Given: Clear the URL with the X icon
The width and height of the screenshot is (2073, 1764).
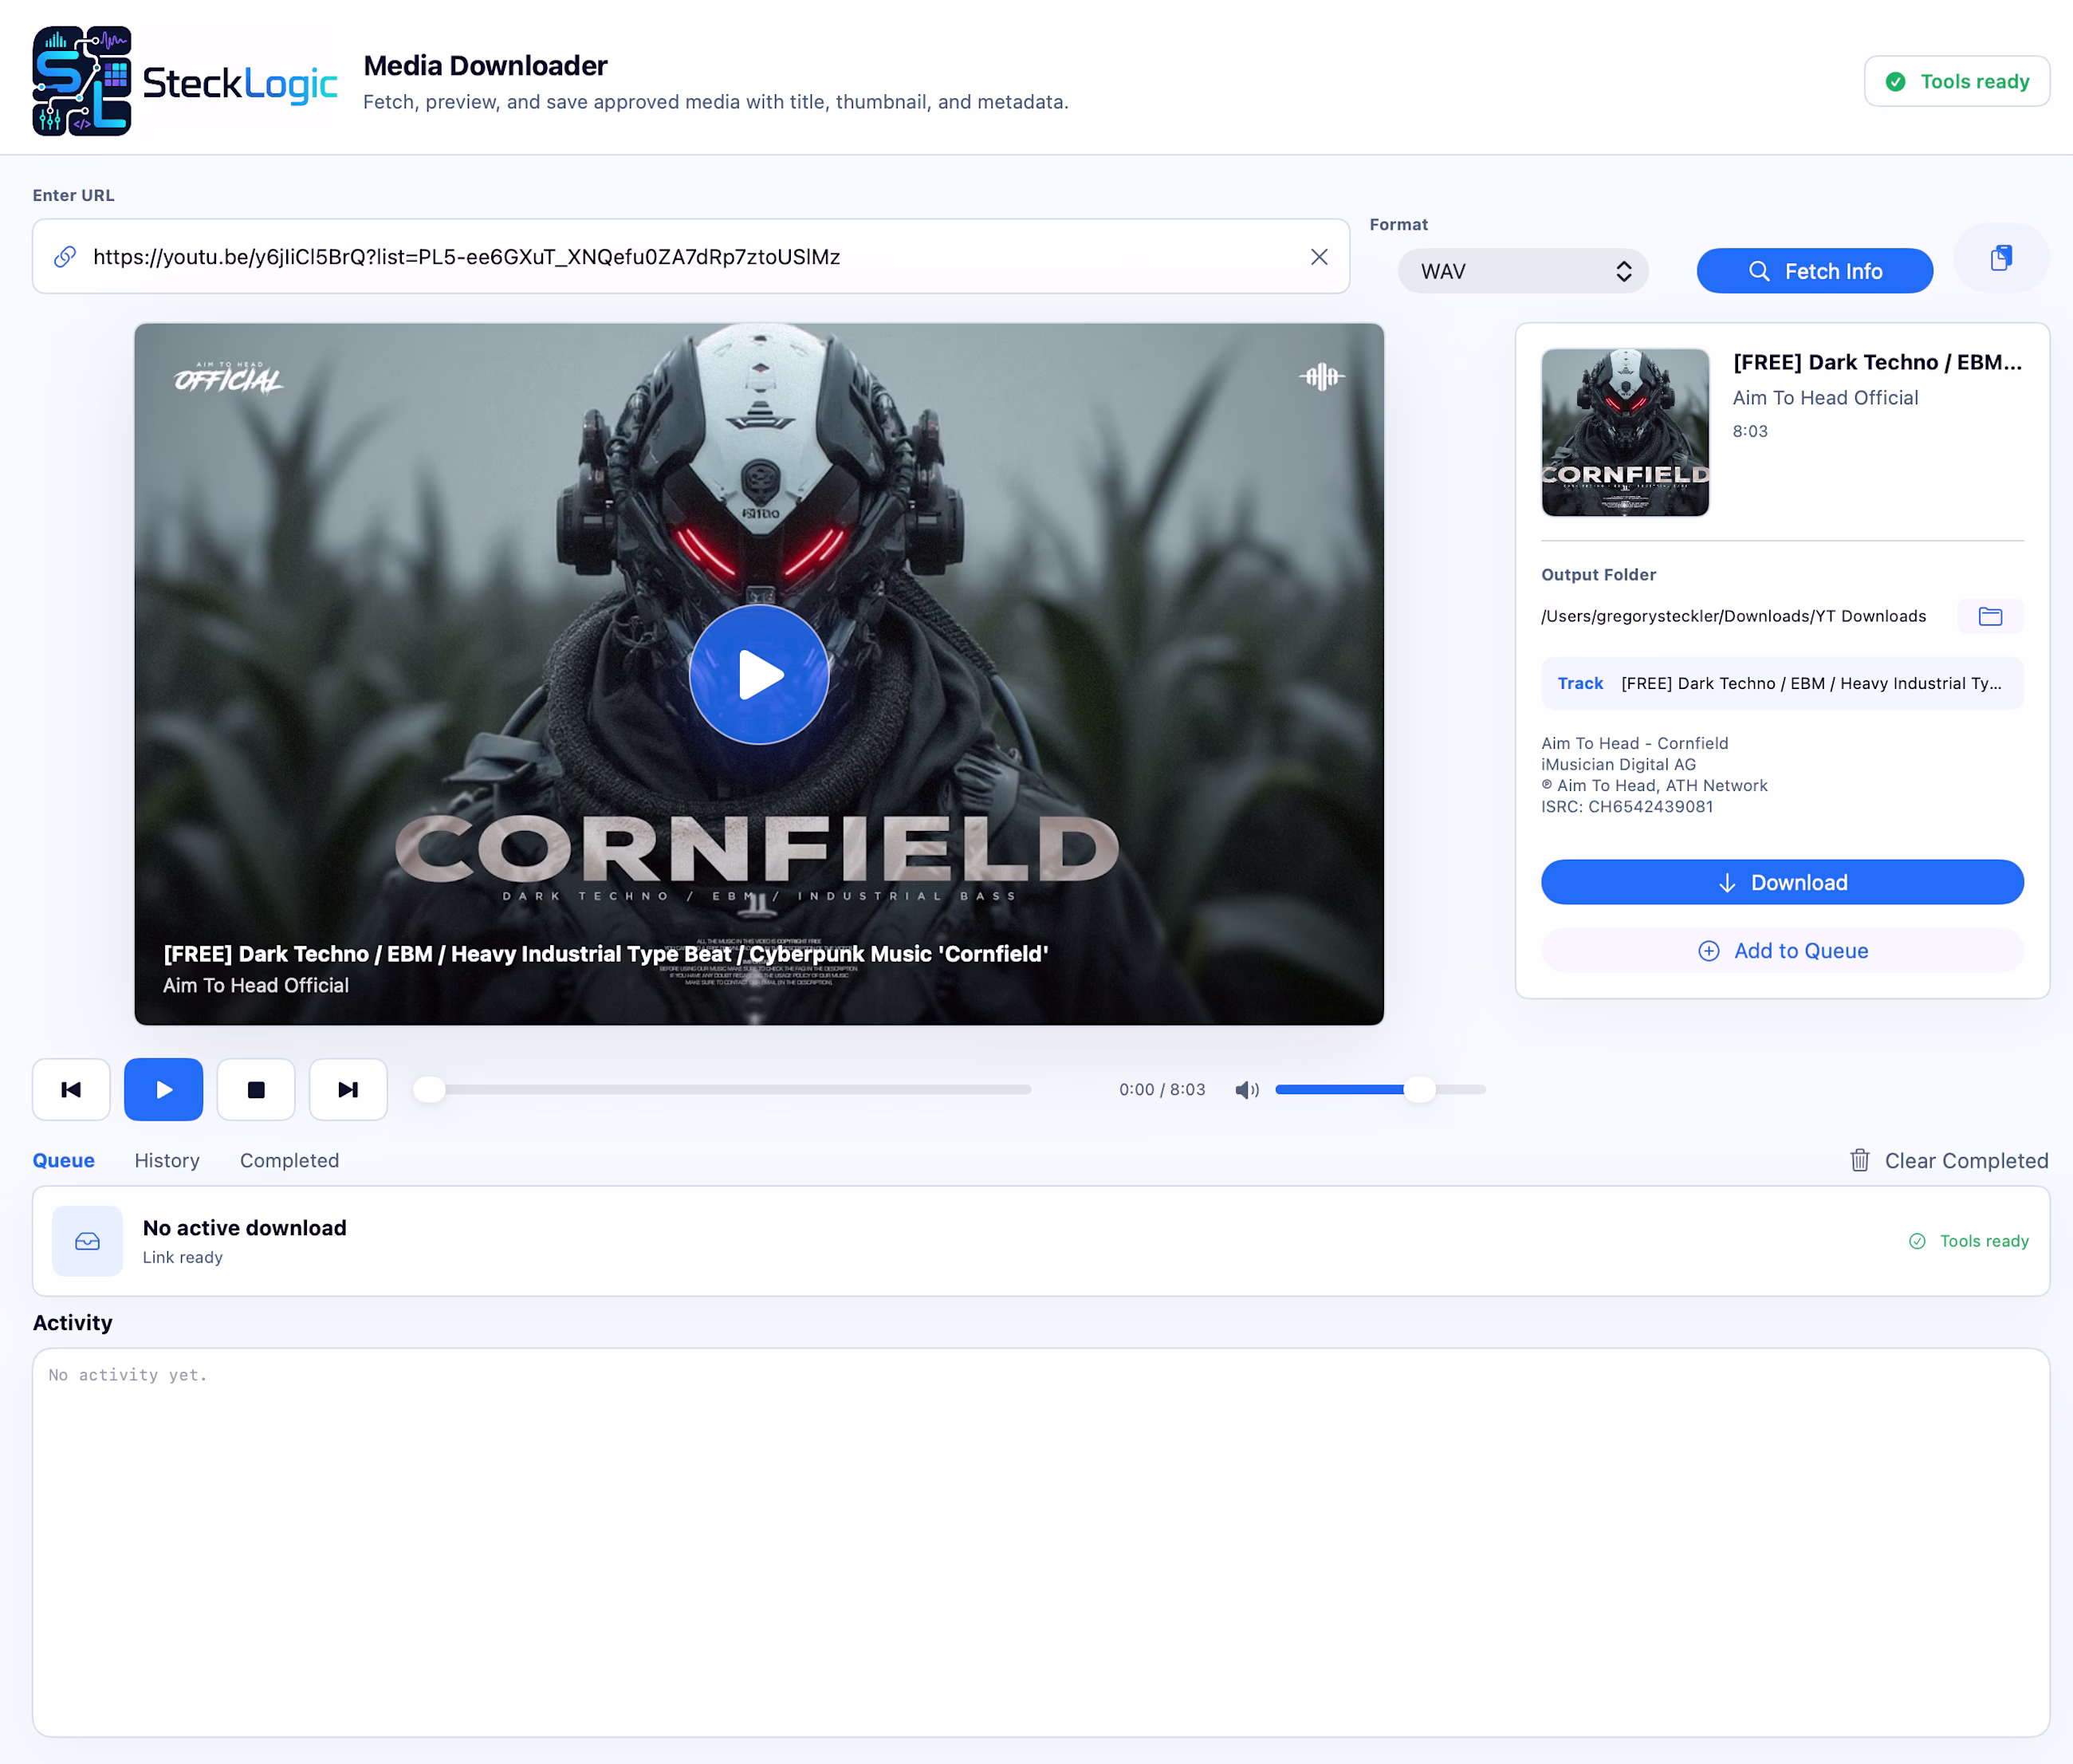Looking at the screenshot, I should (x=1320, y=257).
